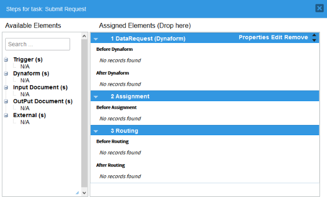The width and height of the screenshot is (327, 200).
Task: Click the Before Assignment label
Action: click(x=116, y=107)
